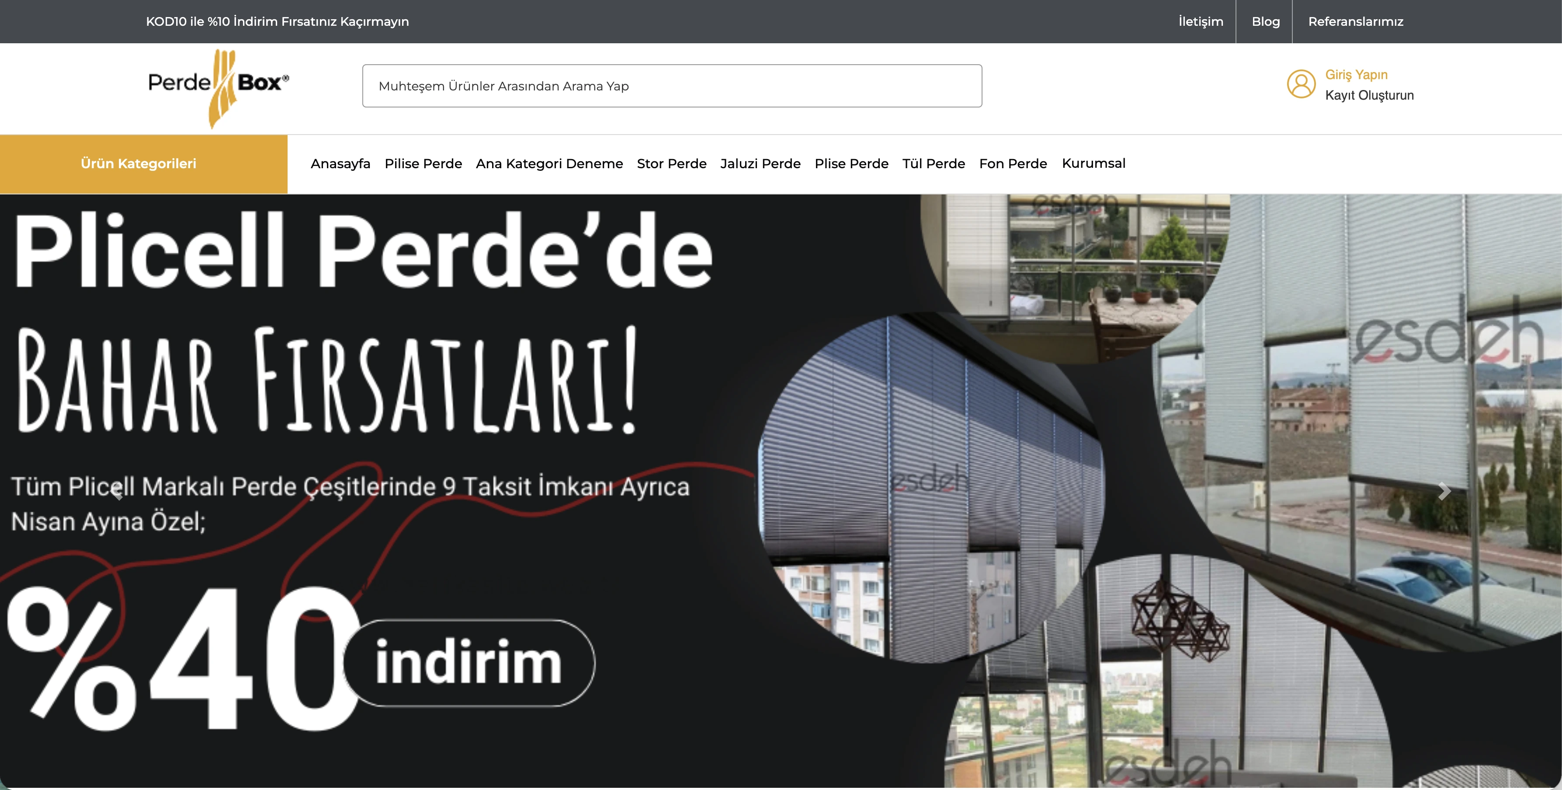Choose Plise Perde menu item
Viewport: 1562px width, 790px height.
tap(851, 164)
